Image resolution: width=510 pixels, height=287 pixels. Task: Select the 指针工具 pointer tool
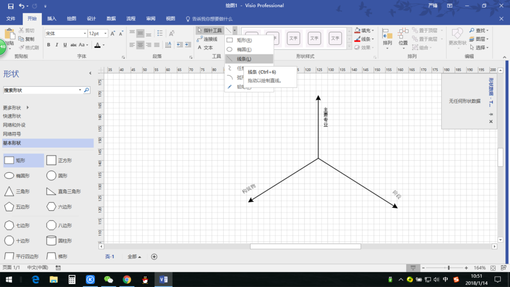coord(209,30)
